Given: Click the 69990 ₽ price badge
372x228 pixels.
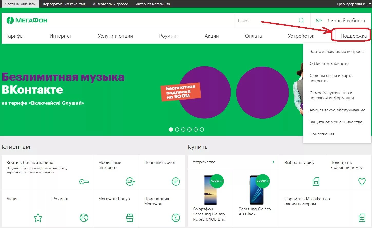Looking at the screenshot, I should point(217,181).
